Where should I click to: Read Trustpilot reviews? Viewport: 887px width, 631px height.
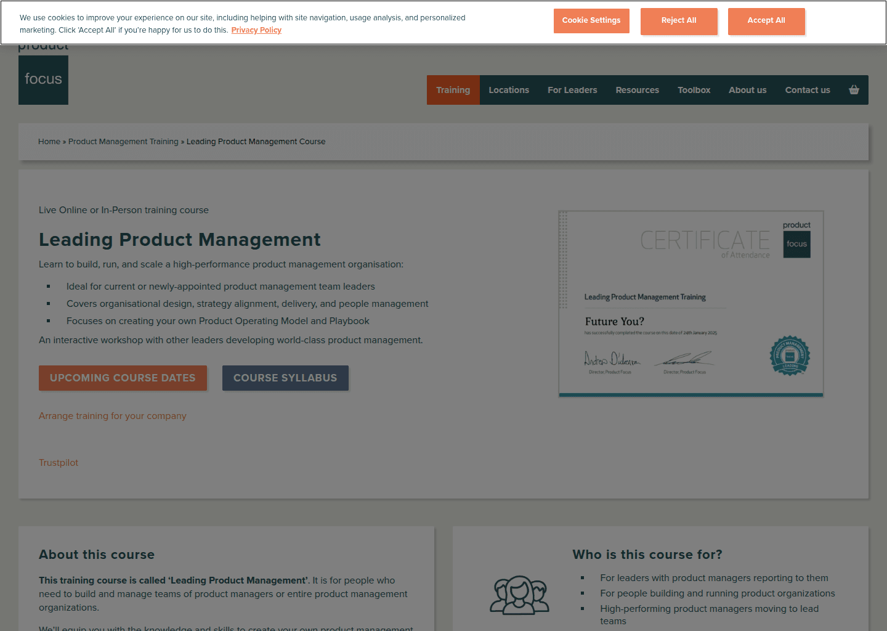click(59, 462)
